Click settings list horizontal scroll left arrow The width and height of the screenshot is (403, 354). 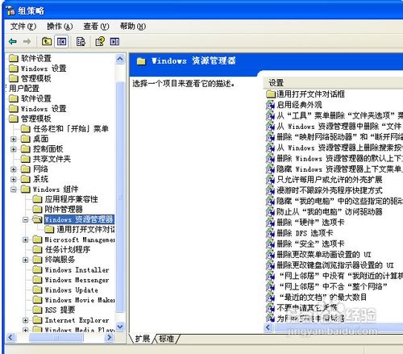tap(268, 327)
